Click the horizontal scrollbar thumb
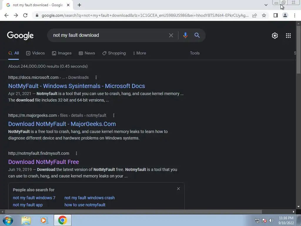This screenshot has width=301, height=226. click(x=133, y=212)
